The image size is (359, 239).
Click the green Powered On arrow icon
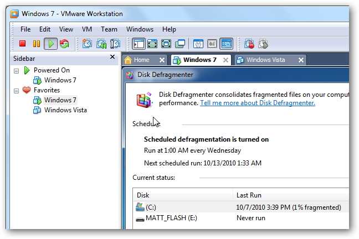27,70
